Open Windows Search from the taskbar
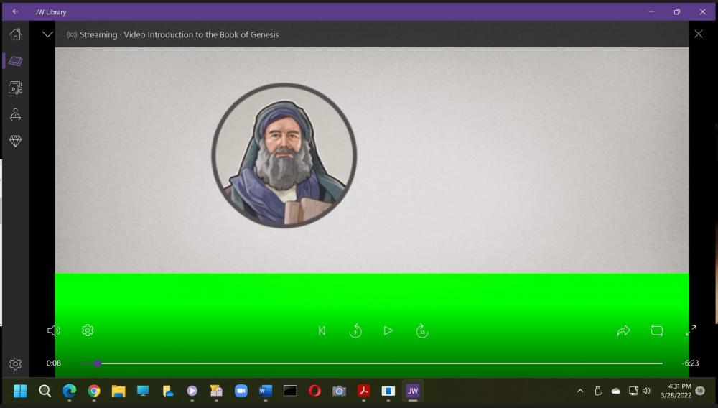Viewport: 718px width, 408px height. (45, 391)
